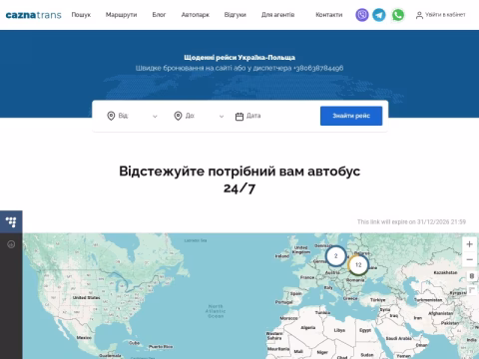The width and height of the screenshot is (479, 359).
Task: Click the Знайти рейс button
Action: tap(351, 116)
